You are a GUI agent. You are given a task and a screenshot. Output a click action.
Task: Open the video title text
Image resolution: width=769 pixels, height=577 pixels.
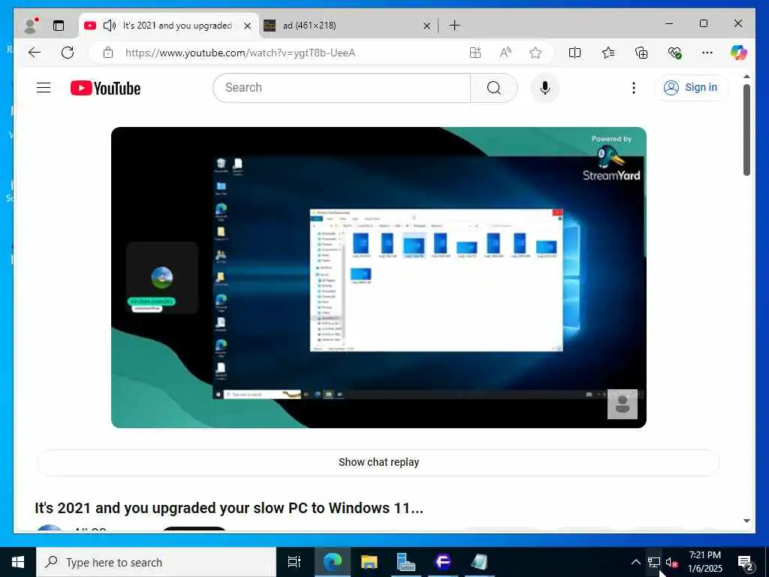[x=229, y=508]
